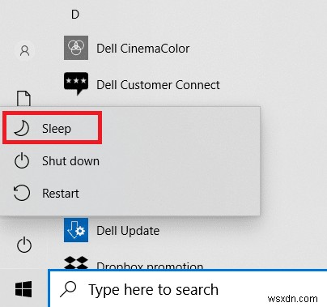Click the Dell Customer Connect app icon
This screenshot has width=327, height=307.
pyautogui.click(x=76, y=83)
